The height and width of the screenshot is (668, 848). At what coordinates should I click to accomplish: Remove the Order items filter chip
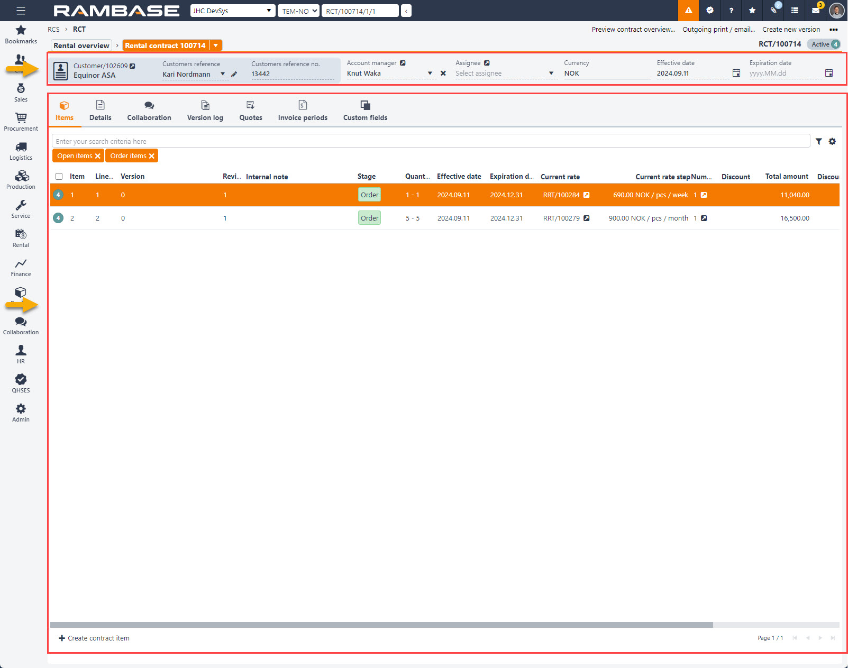[152, 156]
